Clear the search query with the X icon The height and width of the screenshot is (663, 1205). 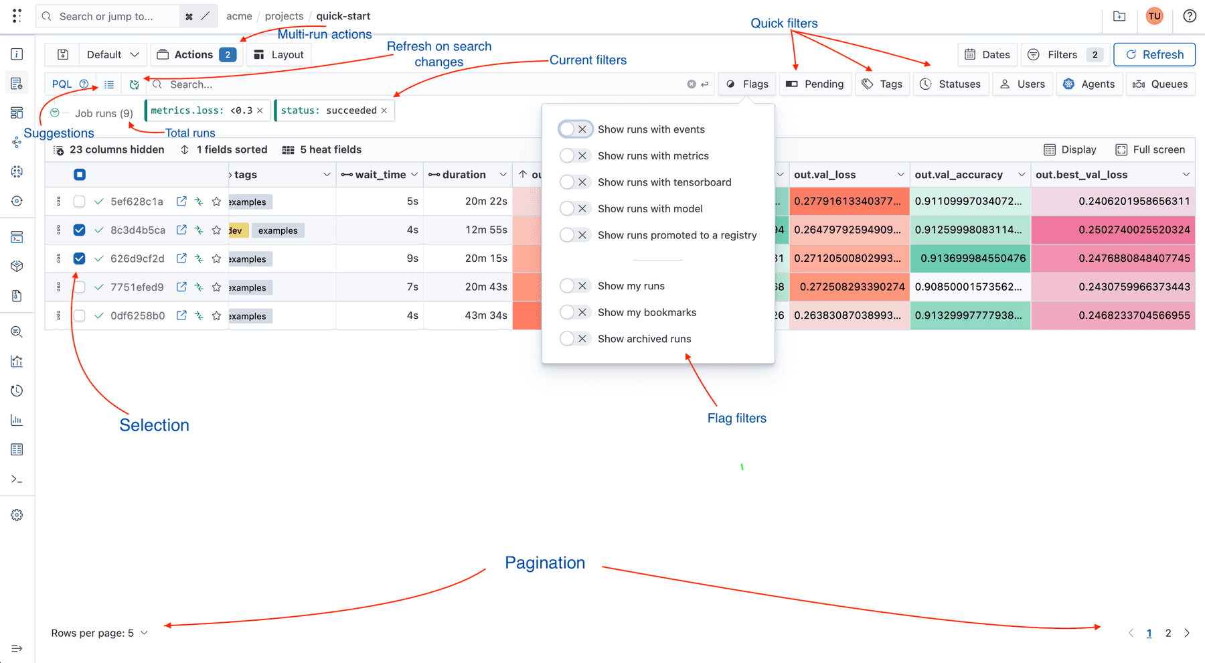691,84
